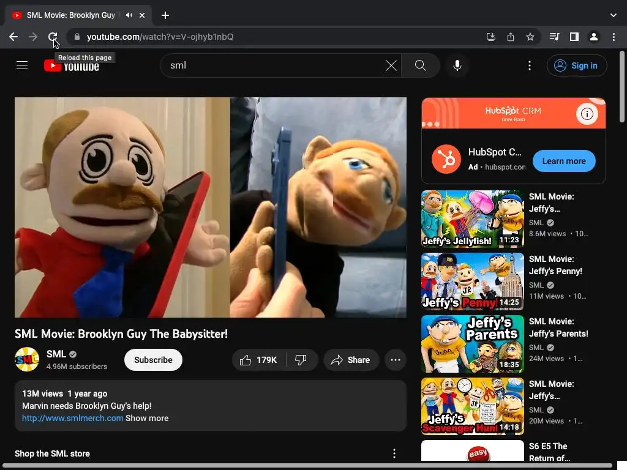627x470 pixels.
Task: Open a new tab with the plus button
Action: 165,15
